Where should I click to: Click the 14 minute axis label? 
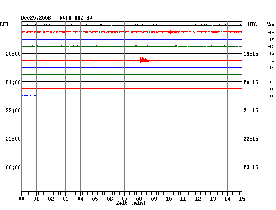227,199
